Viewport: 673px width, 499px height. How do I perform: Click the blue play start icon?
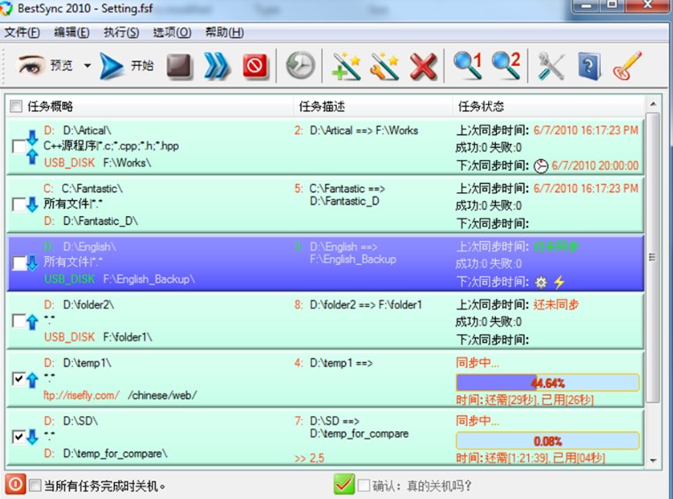[x=111, y=66]
